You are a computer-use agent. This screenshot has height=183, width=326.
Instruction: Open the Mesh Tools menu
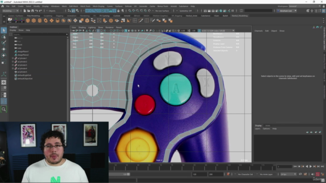tap(85, 6)
